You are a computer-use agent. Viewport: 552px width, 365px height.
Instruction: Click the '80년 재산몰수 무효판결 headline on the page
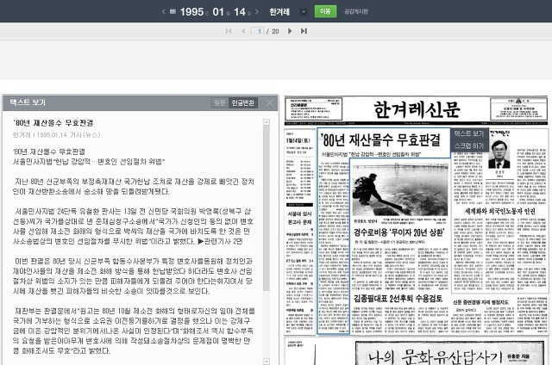click(x=381, y=139)
